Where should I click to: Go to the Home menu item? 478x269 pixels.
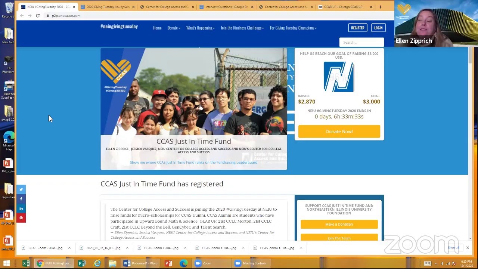click(x=157, y=28)
